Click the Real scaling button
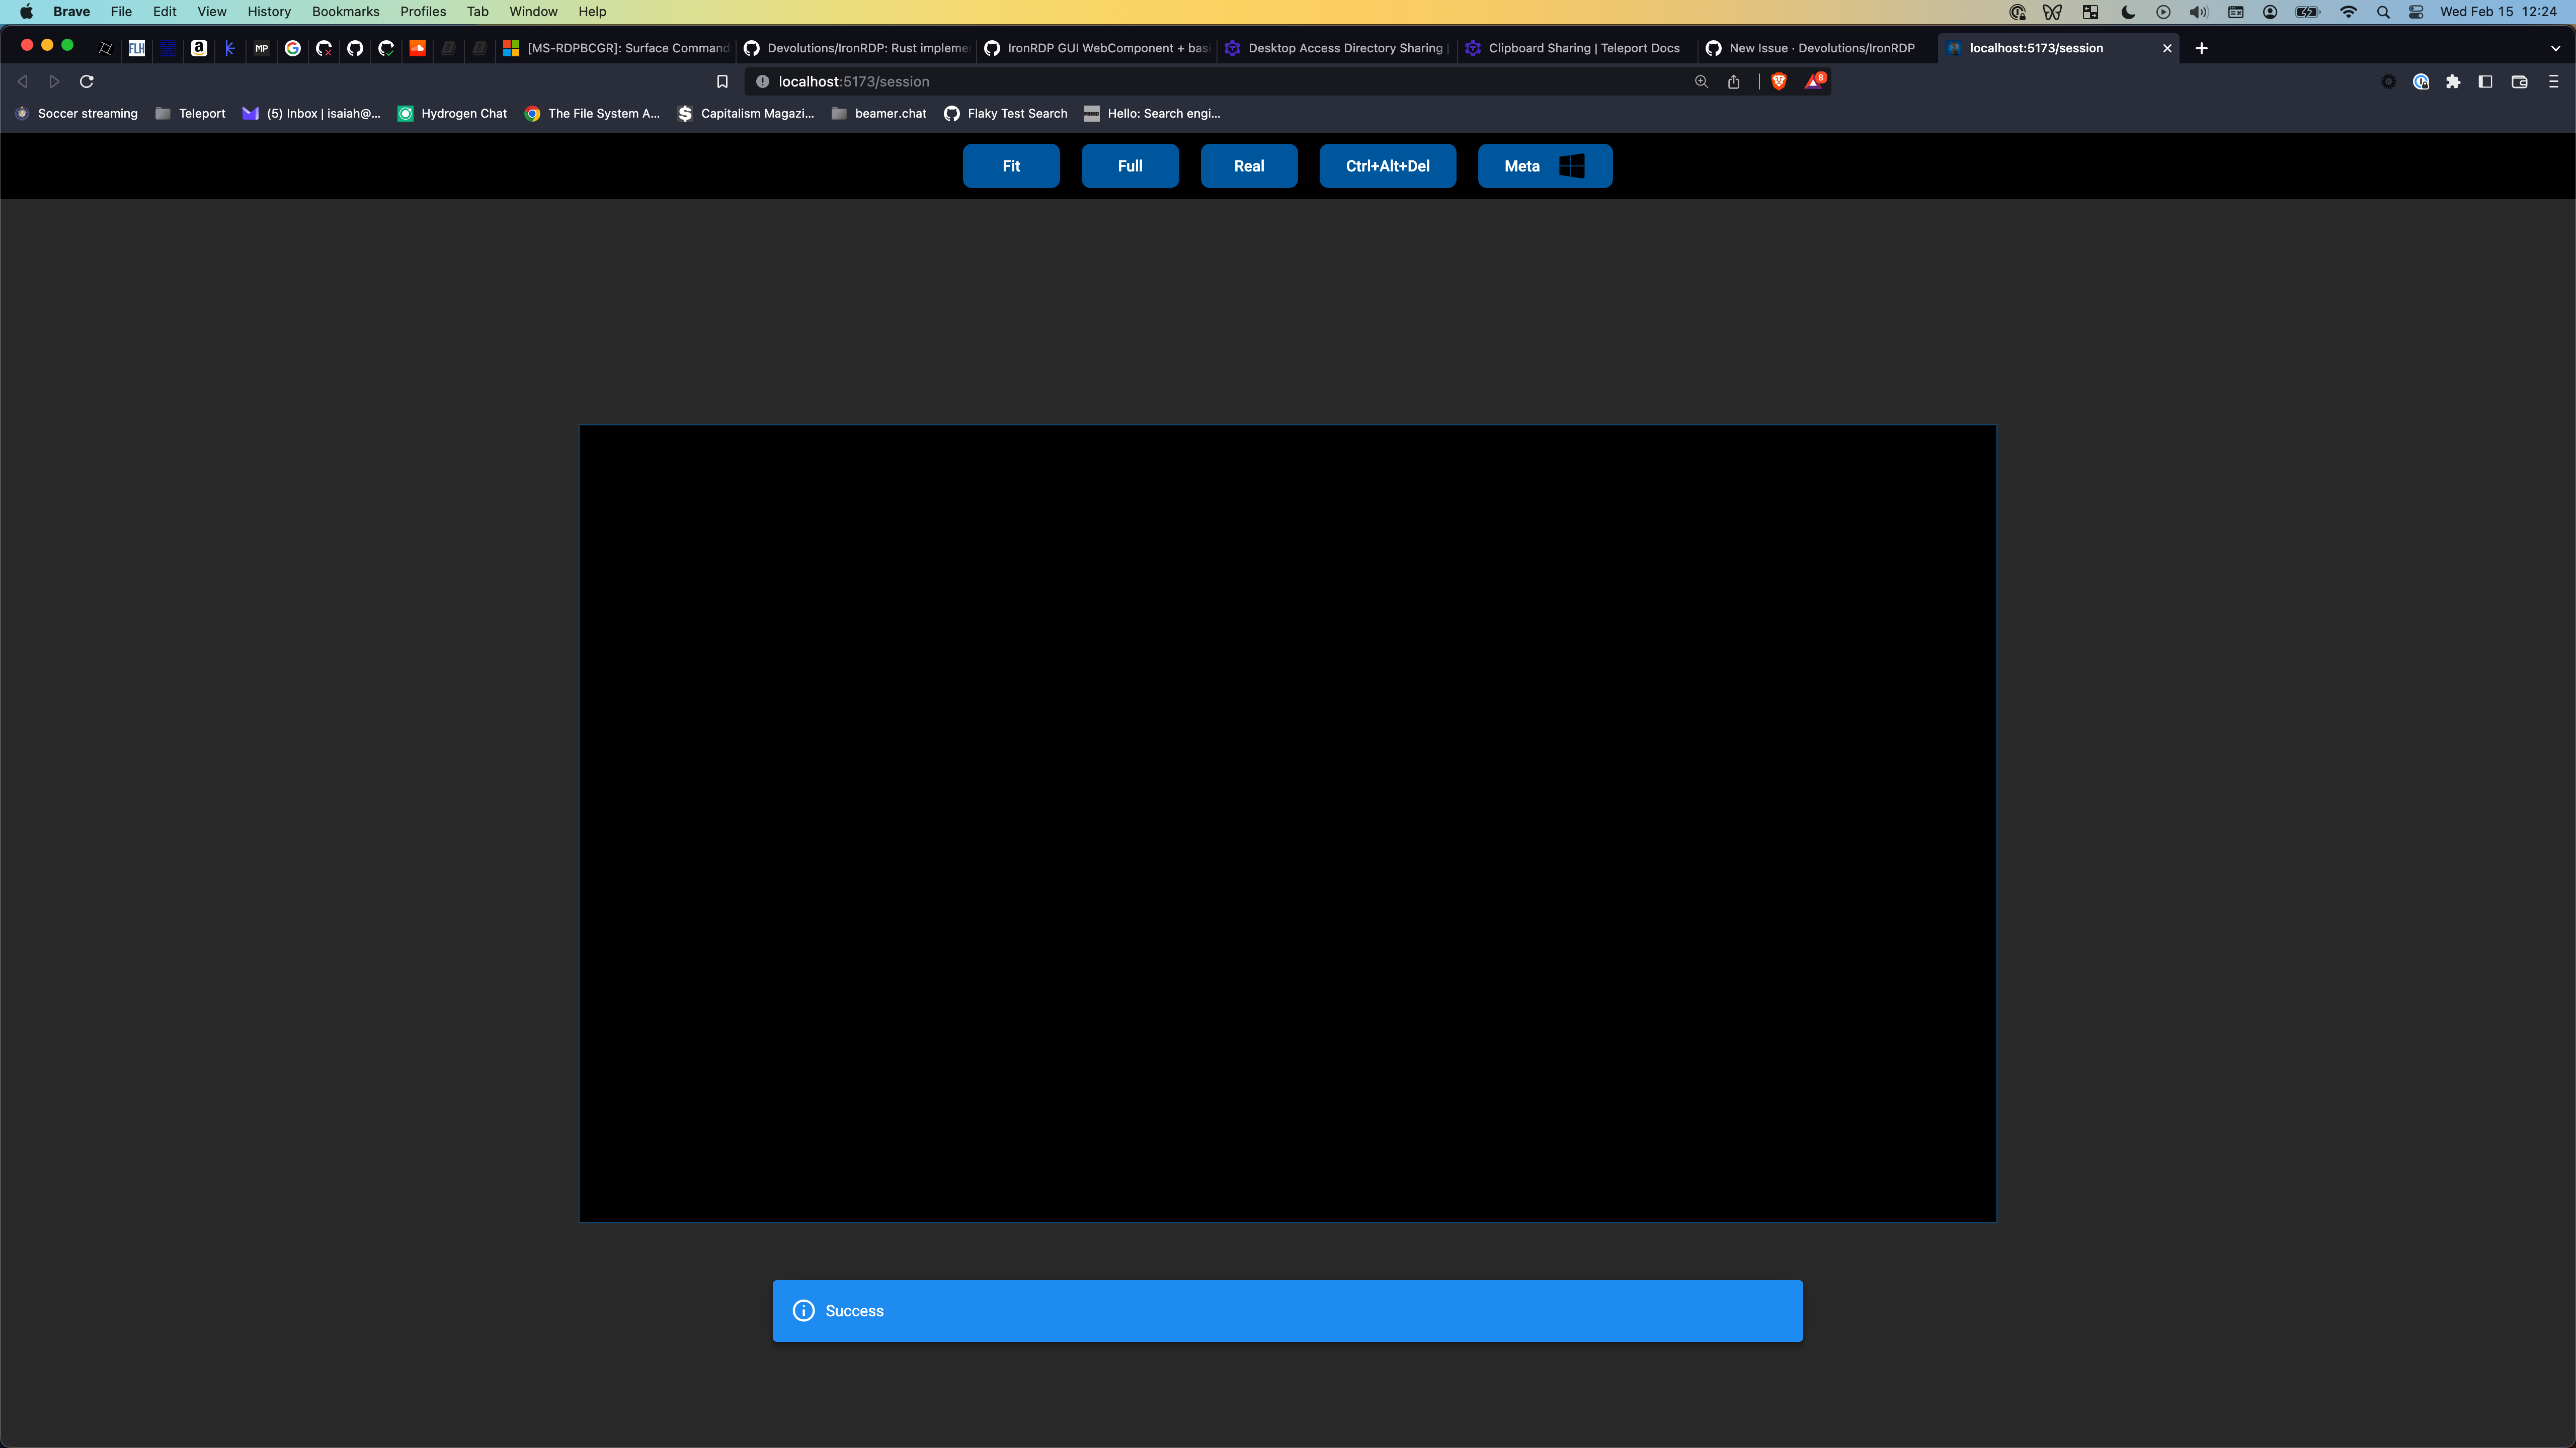This screenshot has height=1448, width=2576. click(1248, 166)
